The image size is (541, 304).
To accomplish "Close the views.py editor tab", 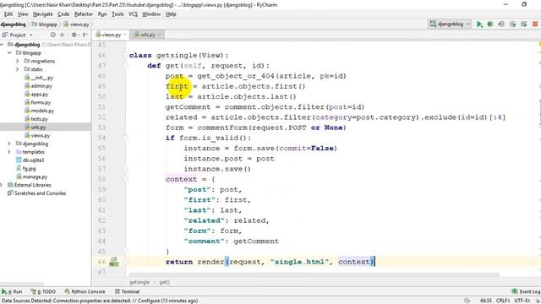I will [x=125, y=35].
